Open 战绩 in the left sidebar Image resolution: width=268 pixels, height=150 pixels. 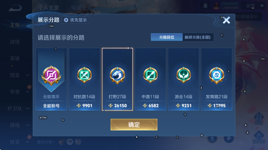coord(15,42)
